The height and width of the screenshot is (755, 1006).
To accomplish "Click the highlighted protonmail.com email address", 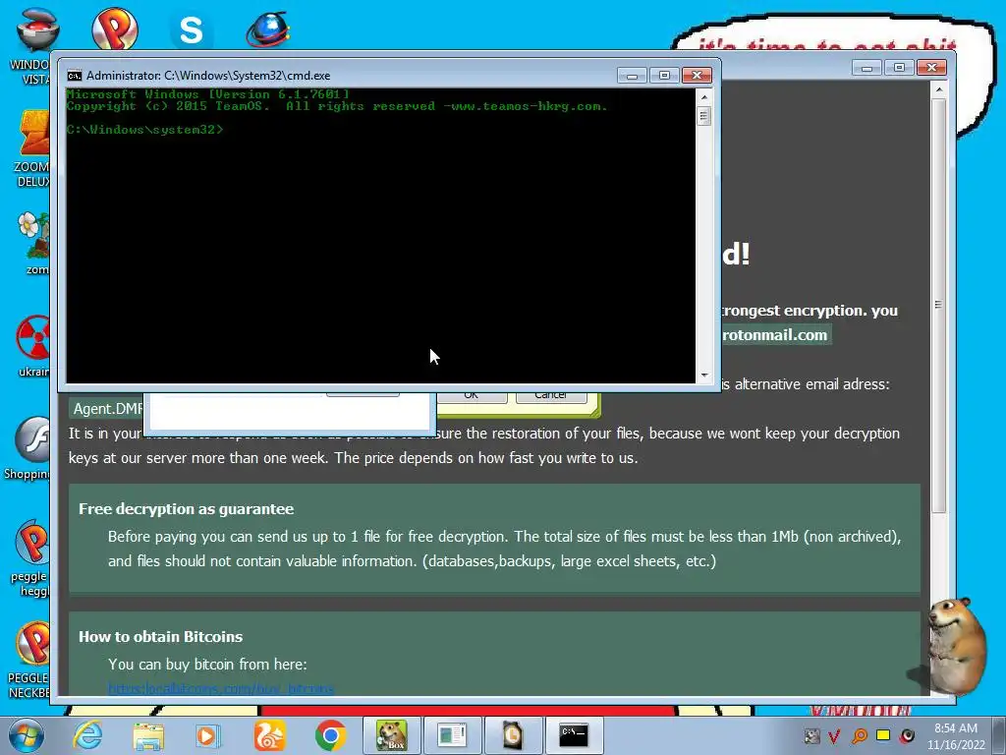I will tap(776, 334).
